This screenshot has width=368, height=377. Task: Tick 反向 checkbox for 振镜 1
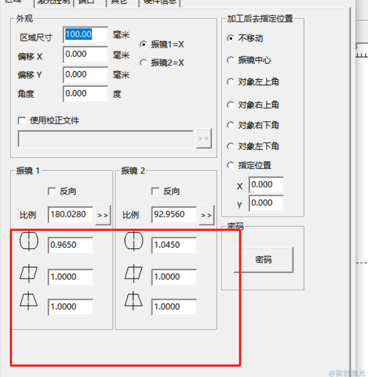(52, 191)
